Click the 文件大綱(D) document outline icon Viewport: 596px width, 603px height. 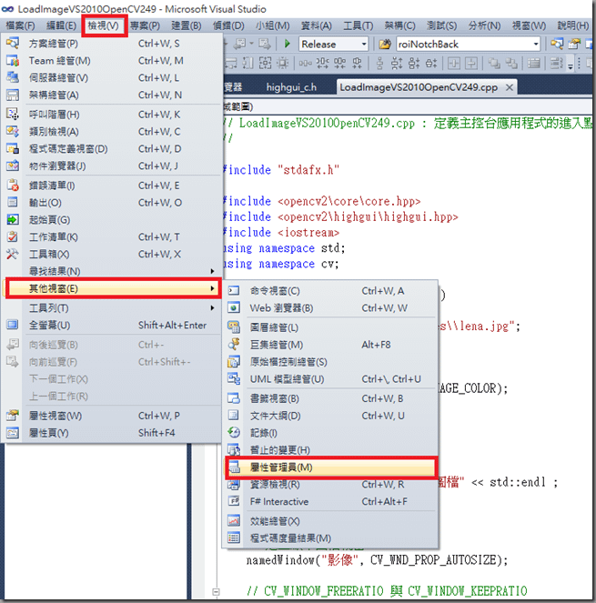[x=234, y=416]
